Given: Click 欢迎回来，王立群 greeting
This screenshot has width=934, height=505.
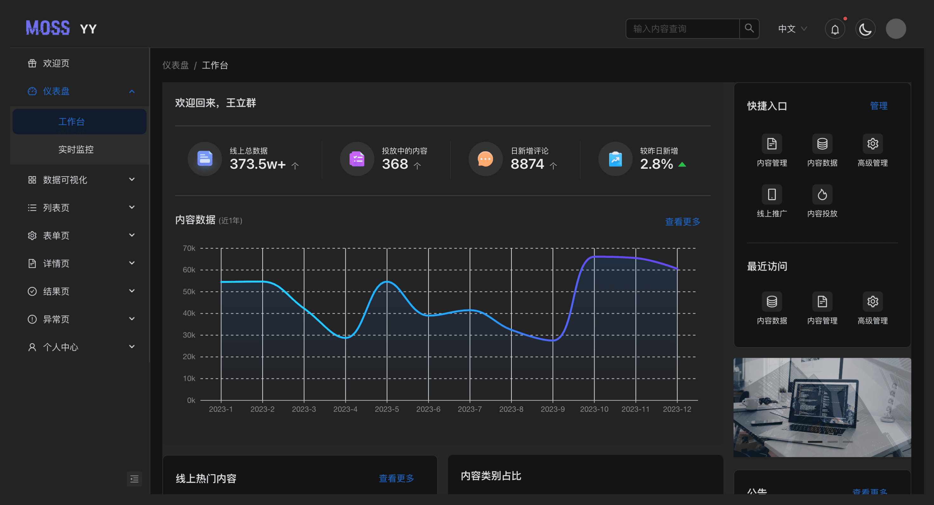Looking at the screenshot, I should (x=215, y=103).
